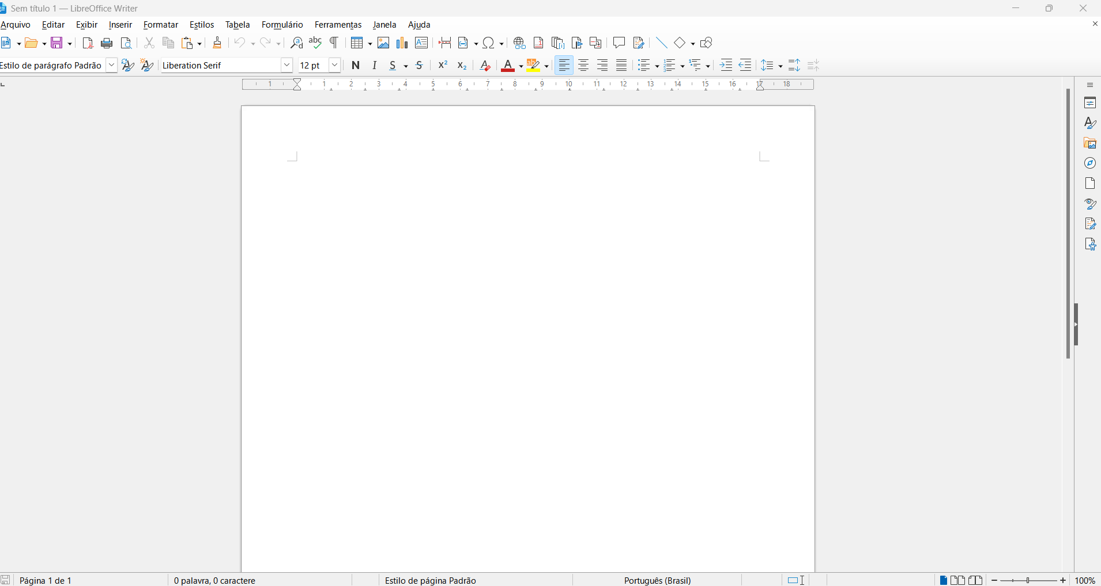
Task: Insert an image
Action: [x=383, y=43]
